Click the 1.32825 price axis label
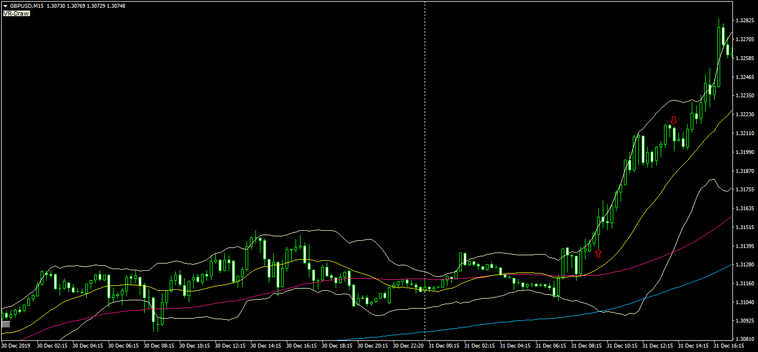758x352 pixels. tap(745, 21)
